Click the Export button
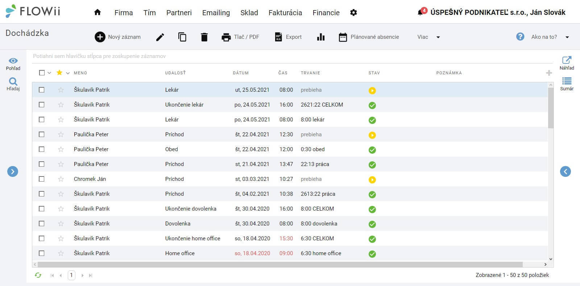Viewport: 580px width, 286px height. coord(288,37)
